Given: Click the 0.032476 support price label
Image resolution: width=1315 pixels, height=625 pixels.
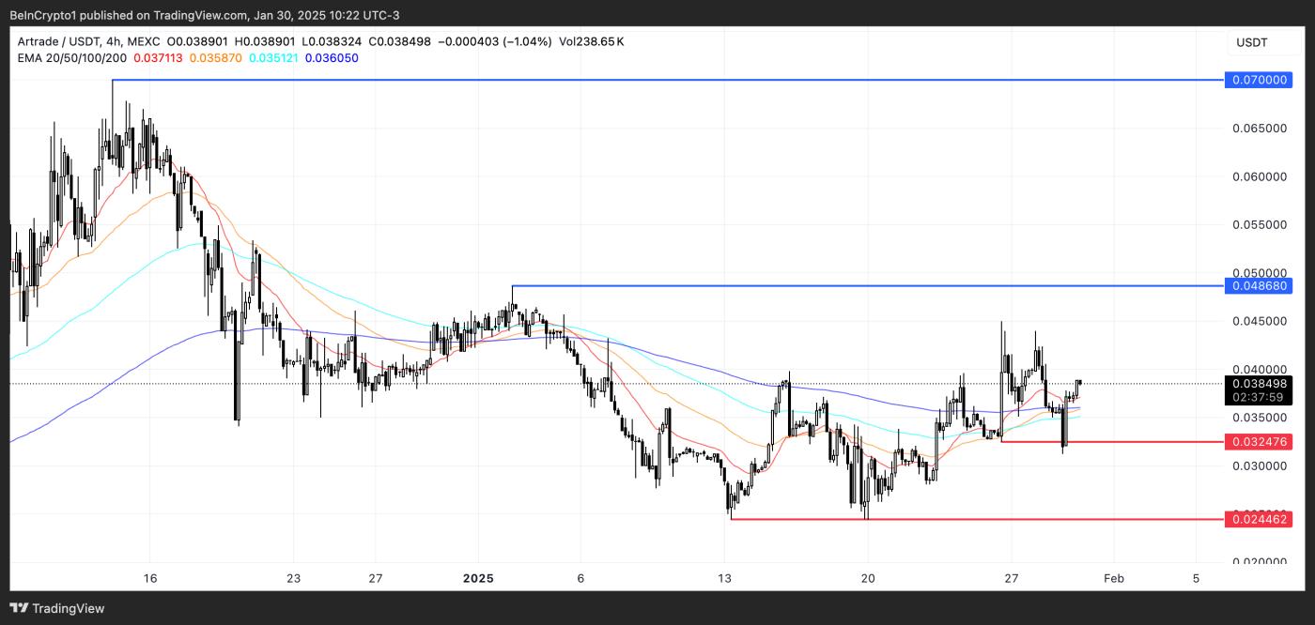Looking at the screenshot, I should pyautogui.click(x=1259, y=441).
